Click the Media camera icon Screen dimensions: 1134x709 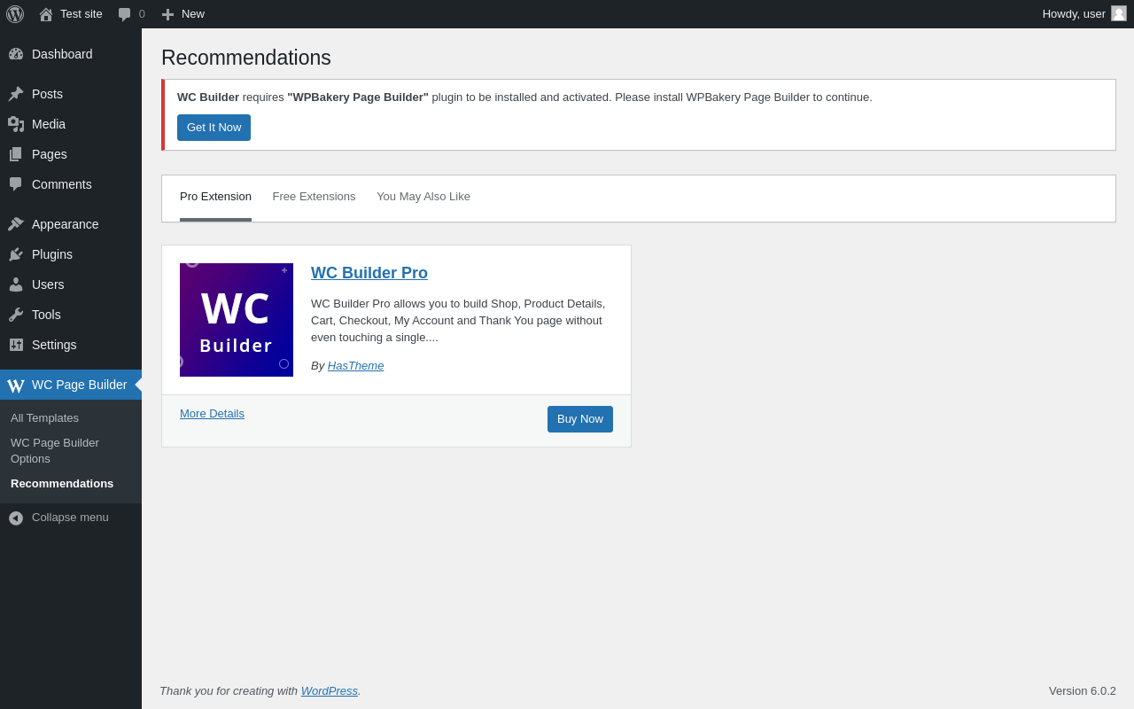point(16,124)
